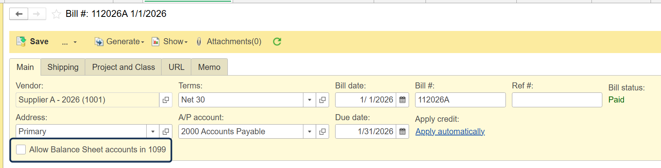Open the Due date calendar picker
The width and height of the screenshot is (661, 168).
tap(402, 132)
